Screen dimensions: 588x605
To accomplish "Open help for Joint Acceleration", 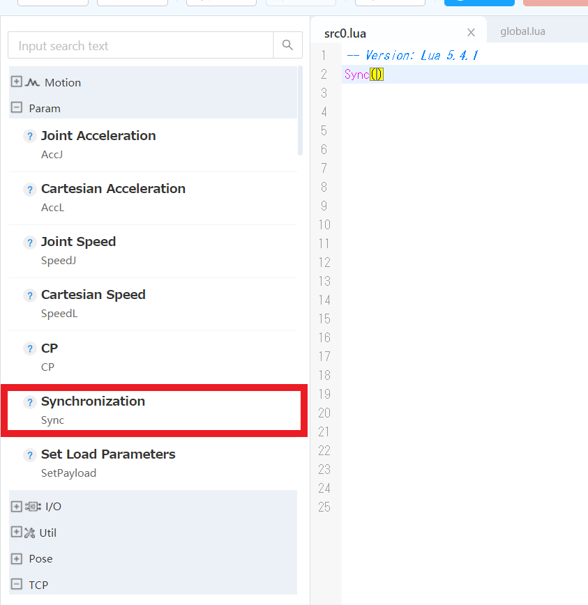I will click(30, 136).
